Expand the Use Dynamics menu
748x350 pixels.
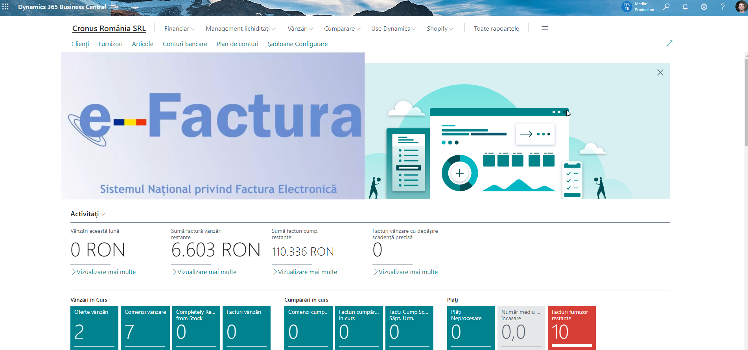tap(393, 29)
